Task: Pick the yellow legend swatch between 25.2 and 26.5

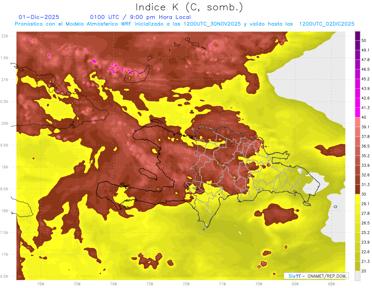Action: click(x=357, y=228)
